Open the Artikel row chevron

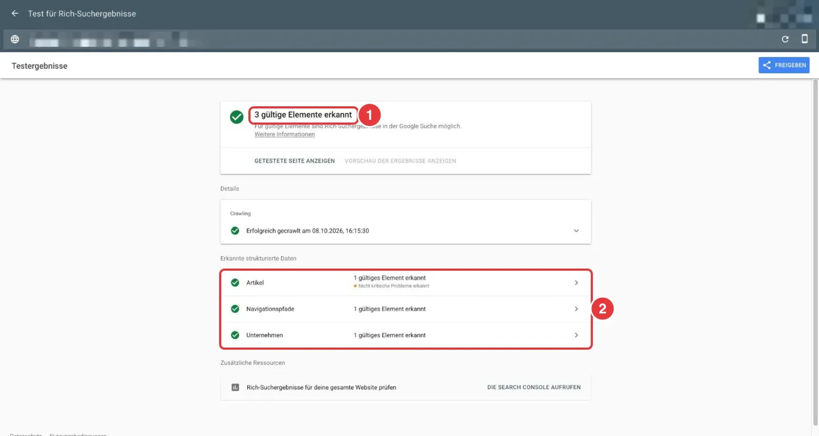[576, 283]
